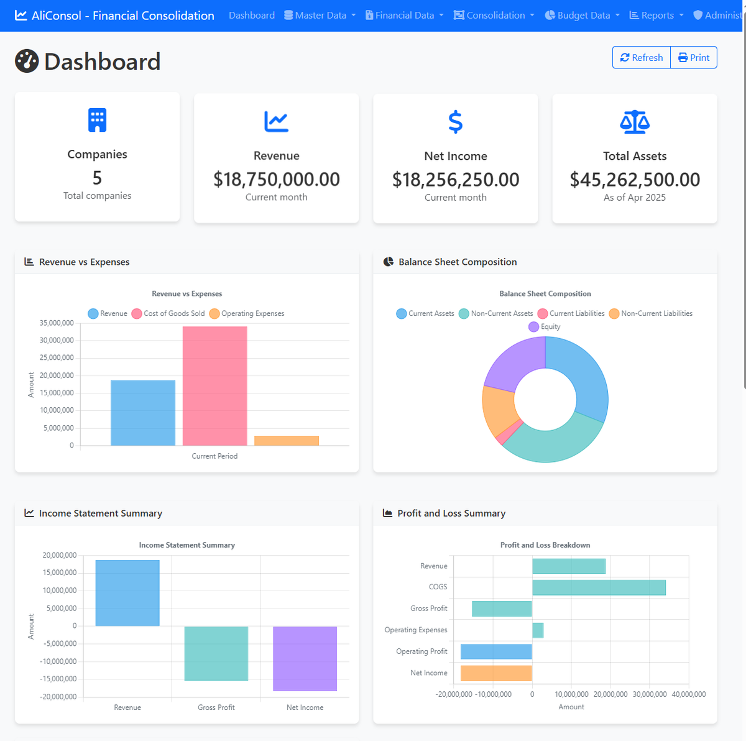The width and height of the screenshot is (746, 741).
Task: Click the Revenue line chart icon
Action: pos(276,121)
